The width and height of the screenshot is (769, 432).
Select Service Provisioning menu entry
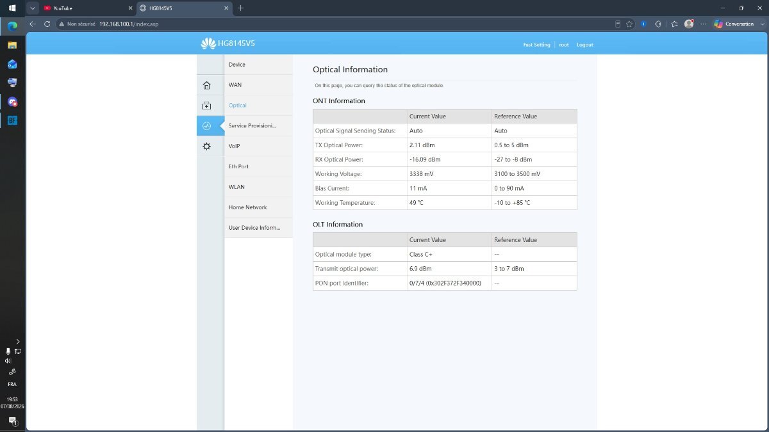click(252, 125)
